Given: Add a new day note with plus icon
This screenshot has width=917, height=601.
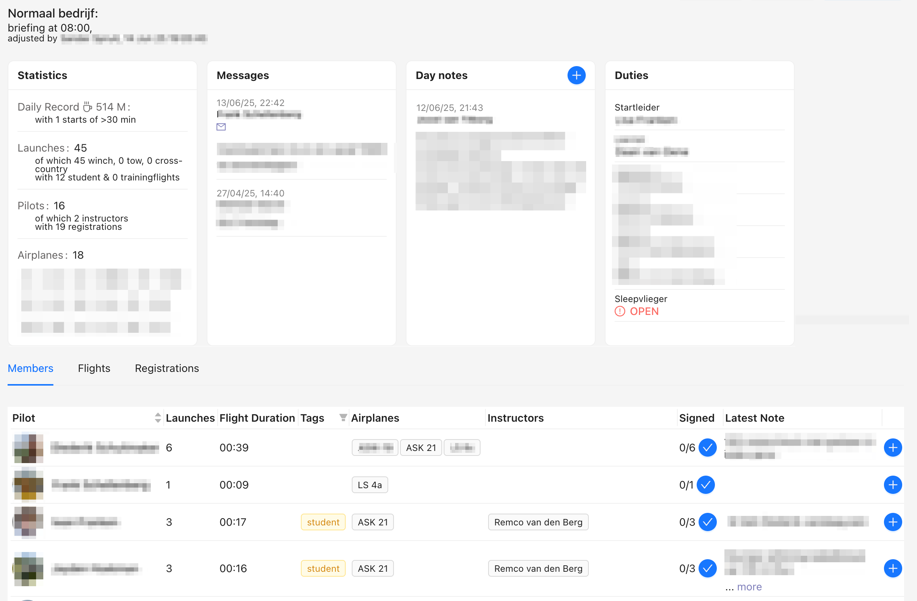Looking at the screenshot, I should tap(576, 76).
